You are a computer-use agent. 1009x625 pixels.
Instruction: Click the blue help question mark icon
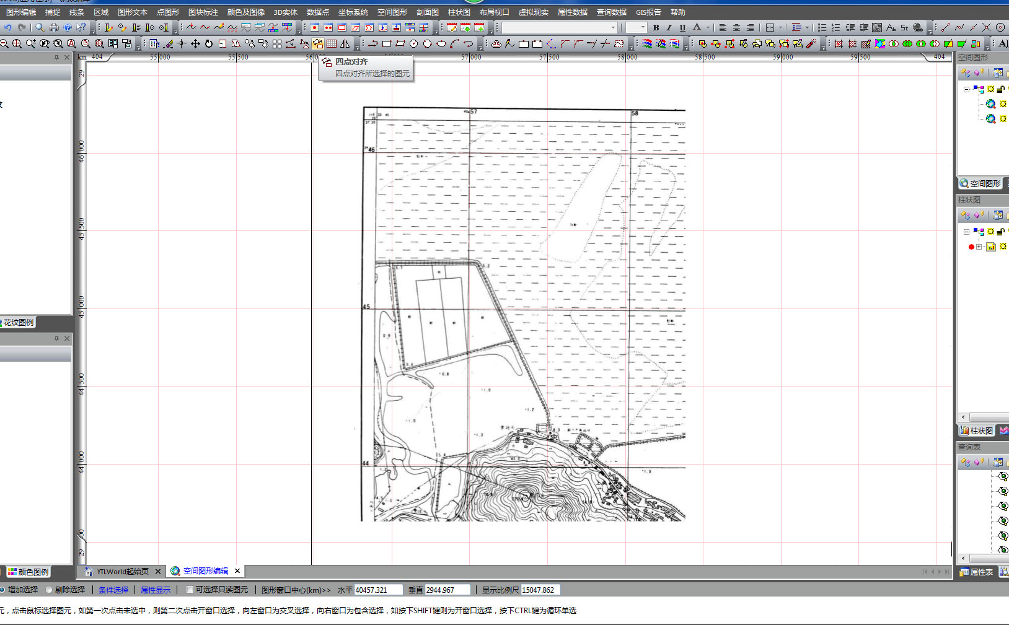click(x=68, y=27)
